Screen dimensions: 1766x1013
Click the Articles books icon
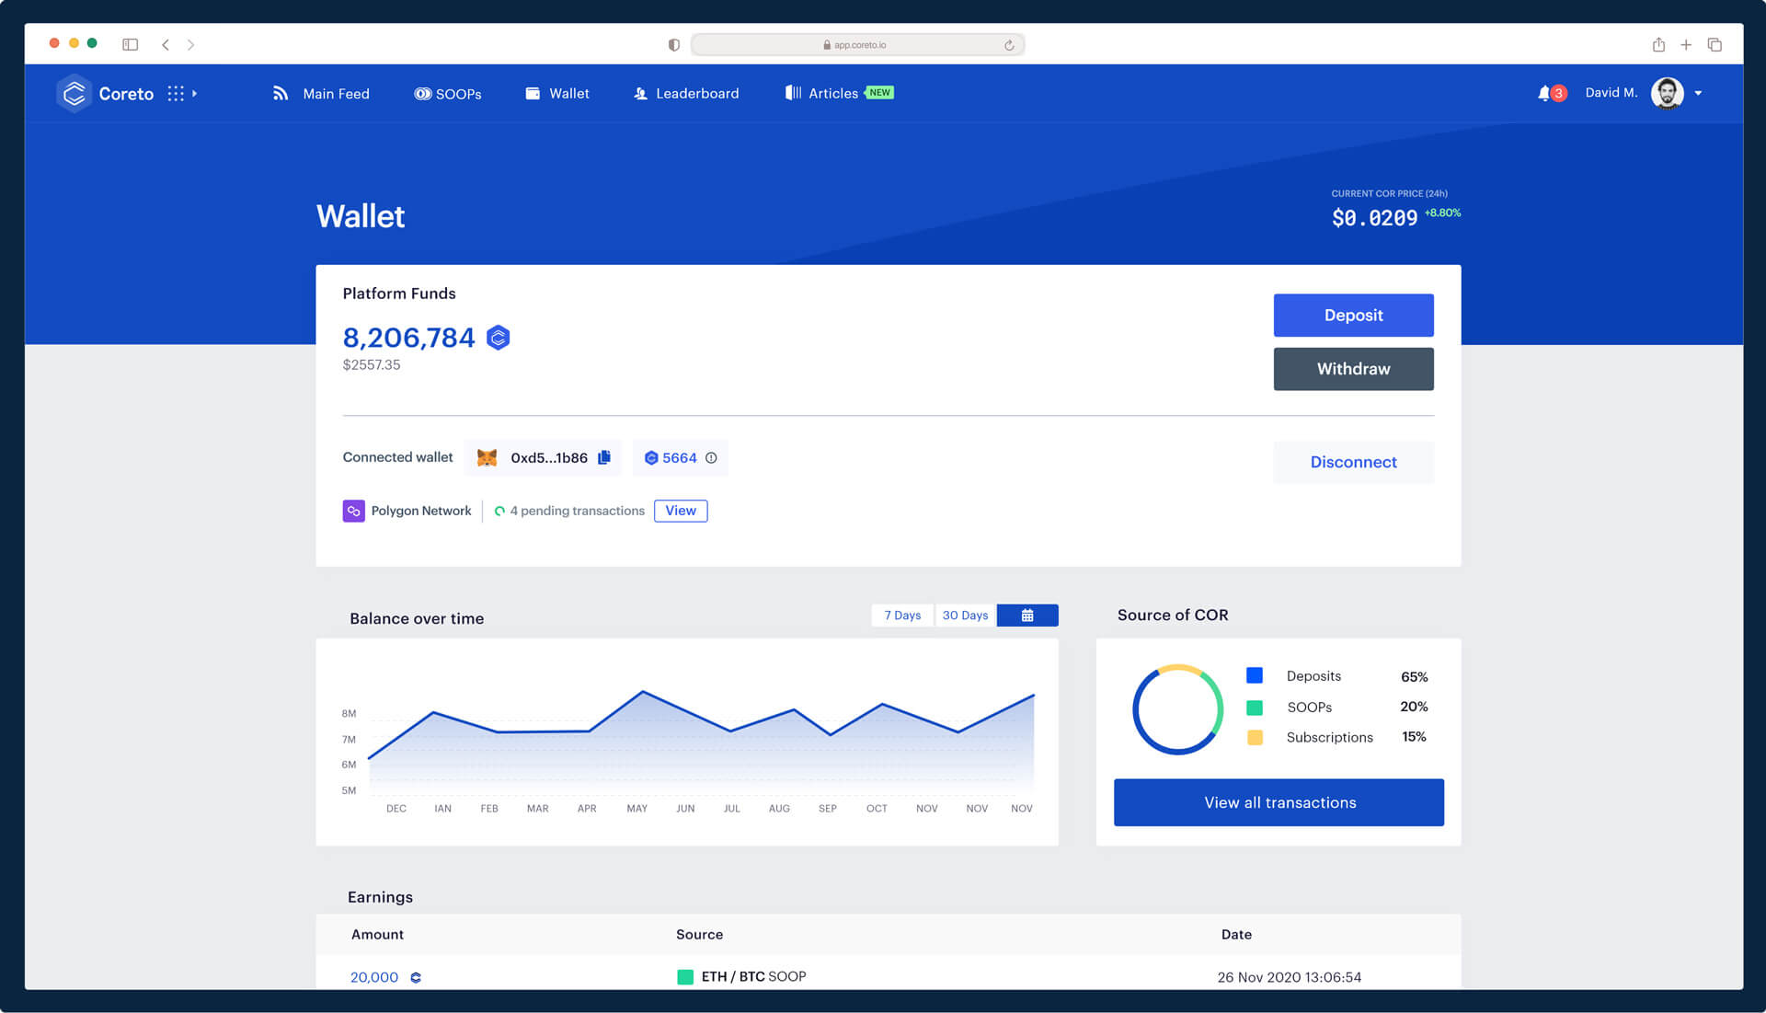click(x=793, y=93)
